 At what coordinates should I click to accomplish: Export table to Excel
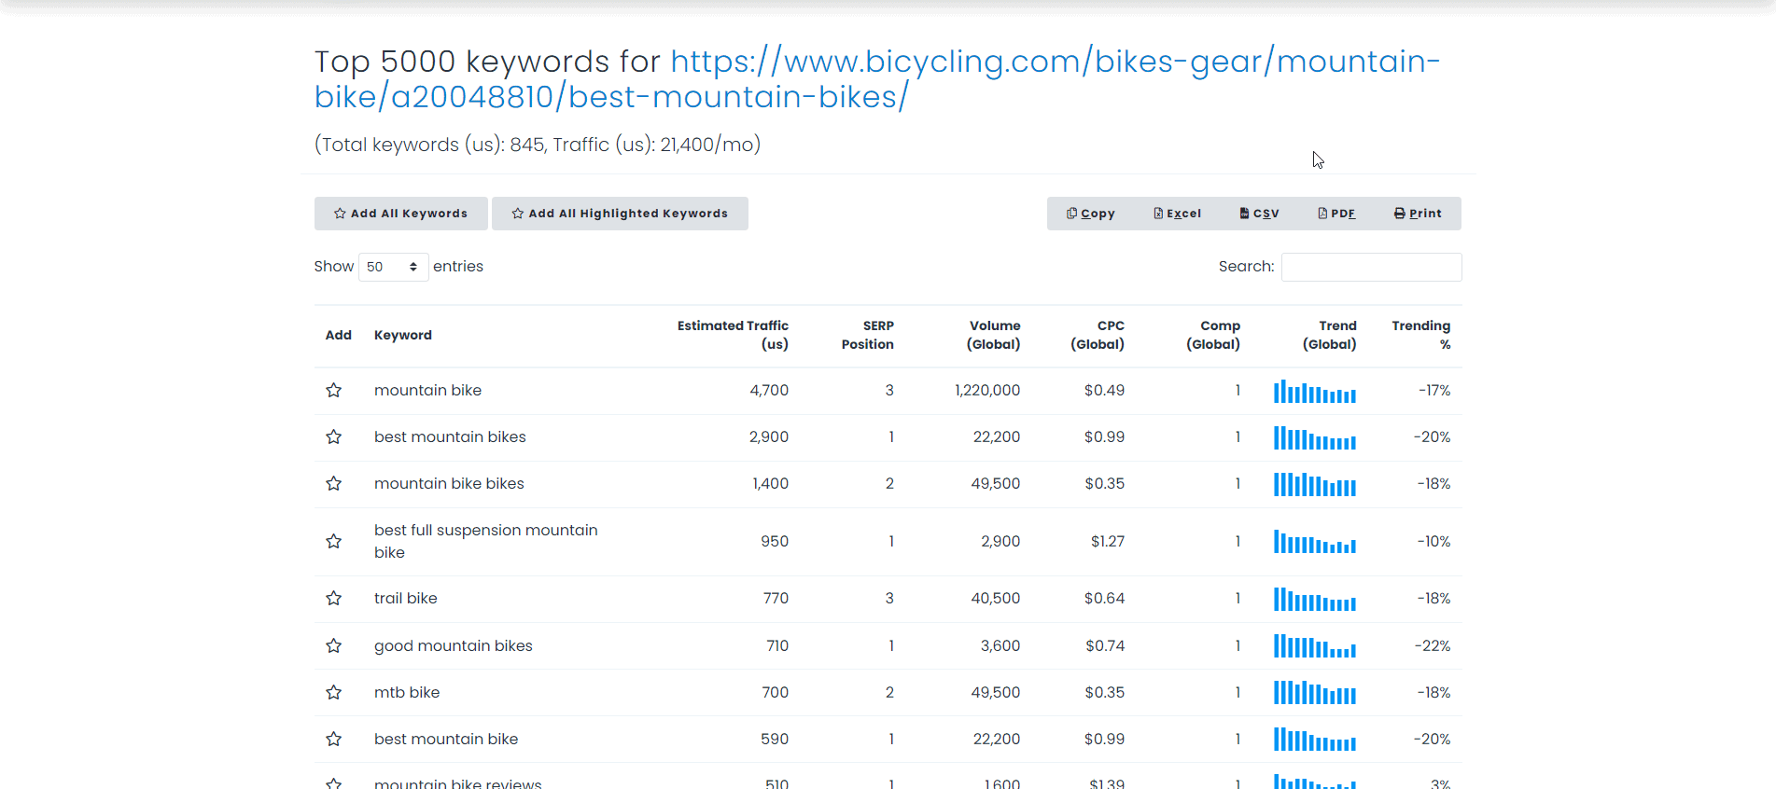1178,214
